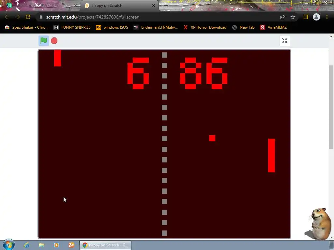Launch Internet Explorer from taskbar
Viewport: 334px width, 250px height.
pos(26,245)
